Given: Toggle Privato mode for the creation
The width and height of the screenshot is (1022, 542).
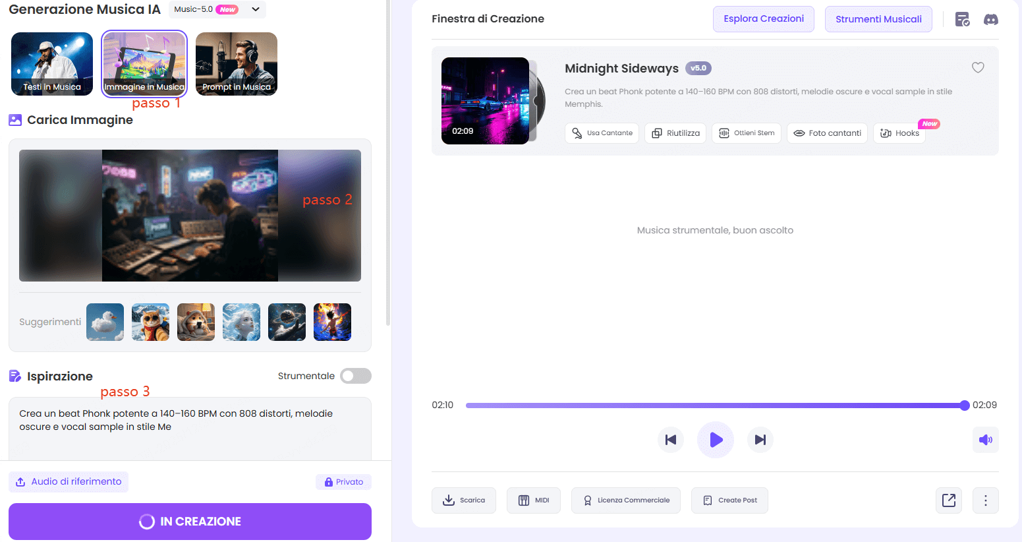Looking at the screenshot, I should (x=343, y=481).
